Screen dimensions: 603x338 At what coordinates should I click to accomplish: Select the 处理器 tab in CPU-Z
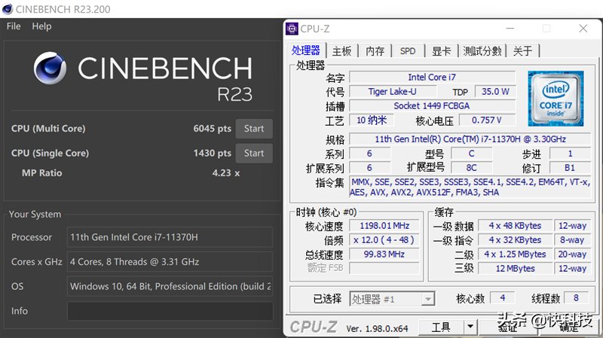tap(306, 50)
